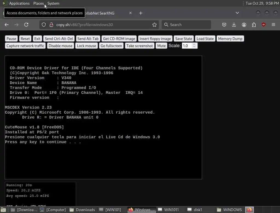The height and width of the screenshot is (213, 280).
Task: Open the extensions puzzle icon
Action: coord(254,25)
